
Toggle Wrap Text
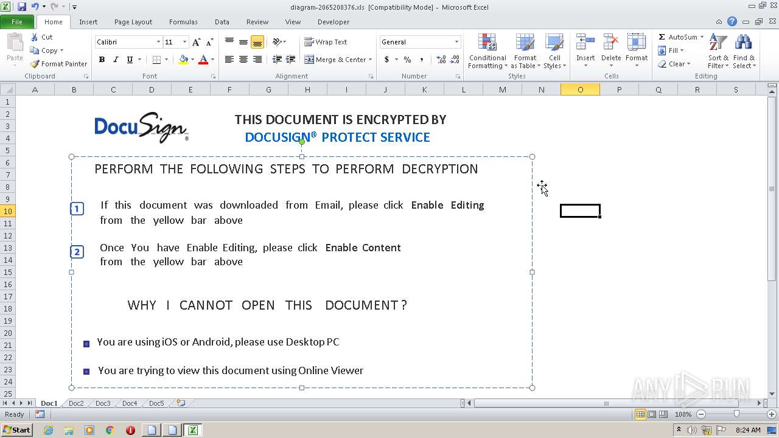pos(326,42)
